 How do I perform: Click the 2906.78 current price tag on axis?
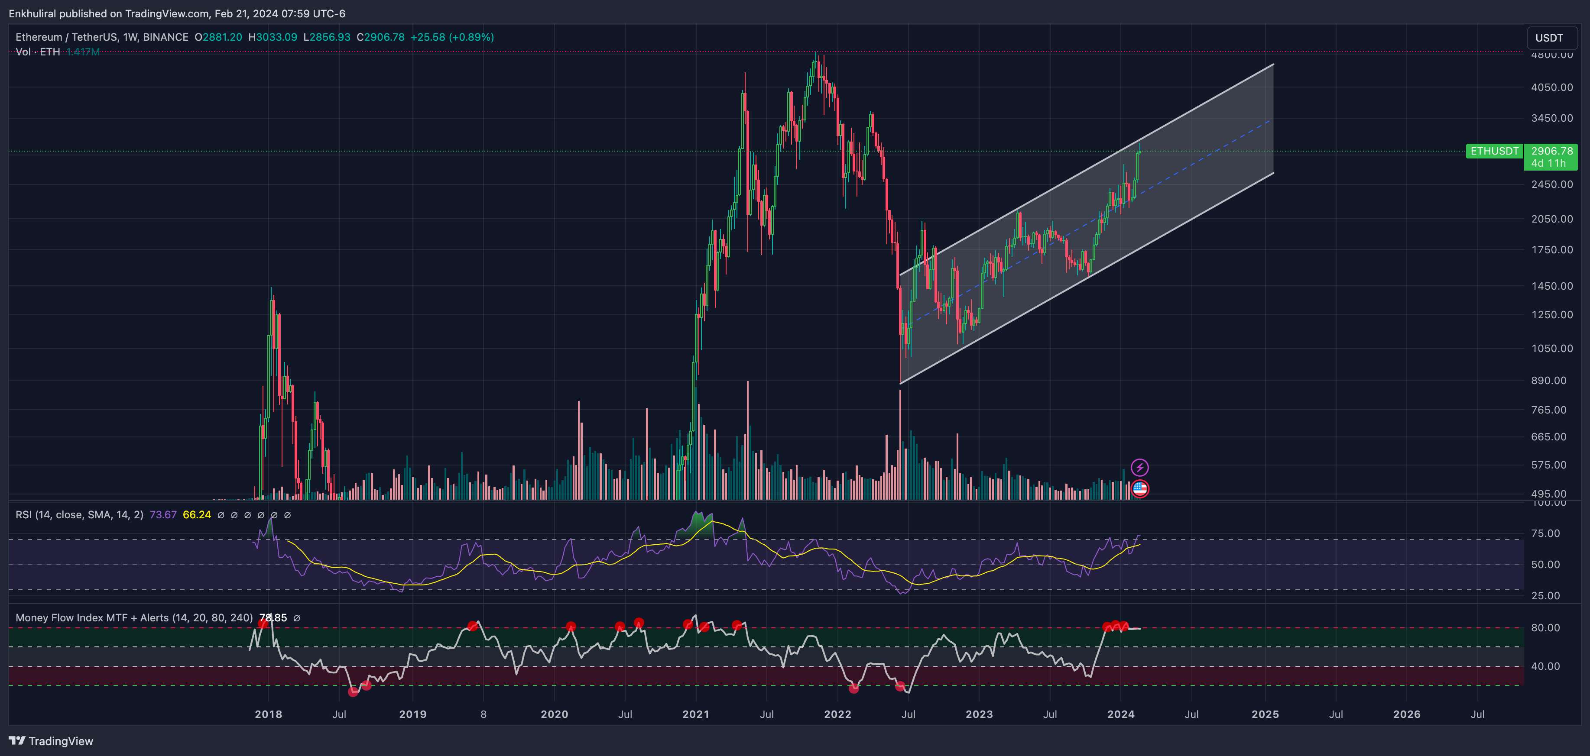[1551, 151]
